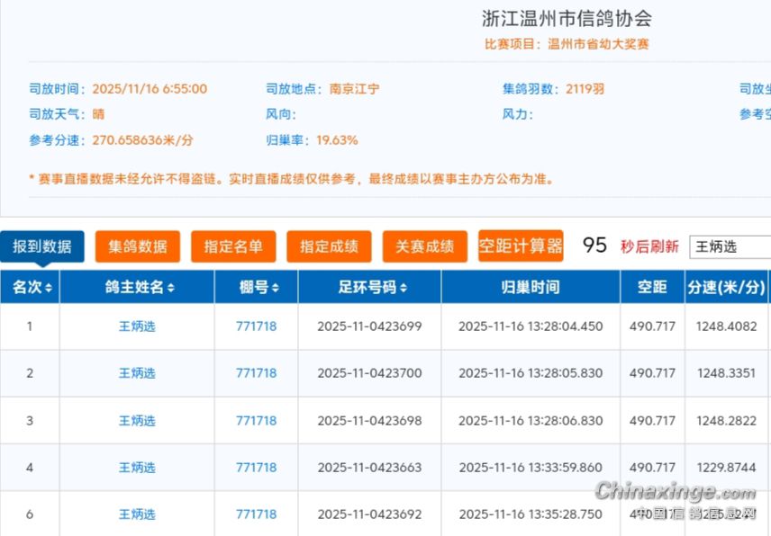Click the sort arrows beside 鸽主姓名

[x=170, y=288]
